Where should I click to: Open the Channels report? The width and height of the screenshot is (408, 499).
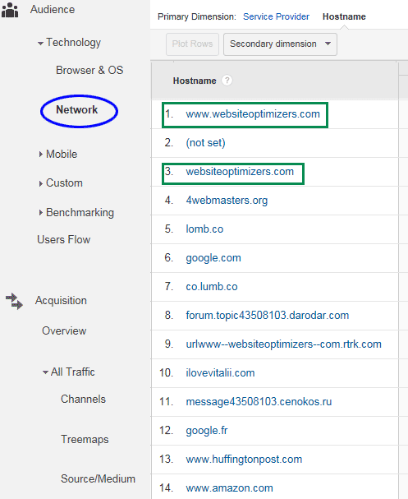pos(83,399)
